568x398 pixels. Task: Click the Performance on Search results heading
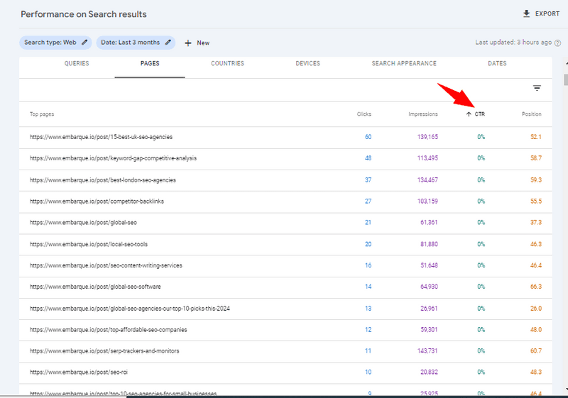pyautogui.click(x=84, y=14)
